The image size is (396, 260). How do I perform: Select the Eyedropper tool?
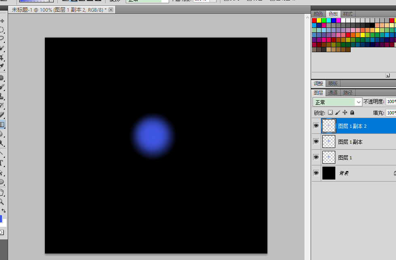[x=2, y=66]
